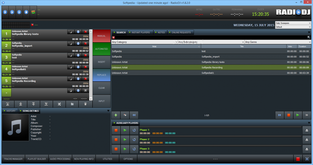Expand the History panel menu arrow

click(x=108, y=111)
